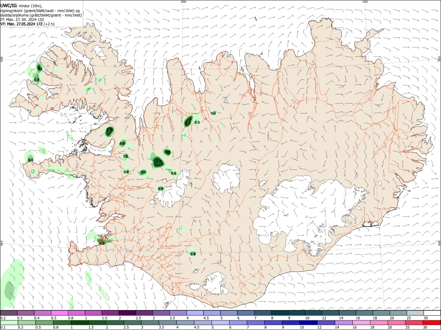The image size is (441, 330).
Task: Click the 1.0 precipitation value on the map
Action: point(125,157)
